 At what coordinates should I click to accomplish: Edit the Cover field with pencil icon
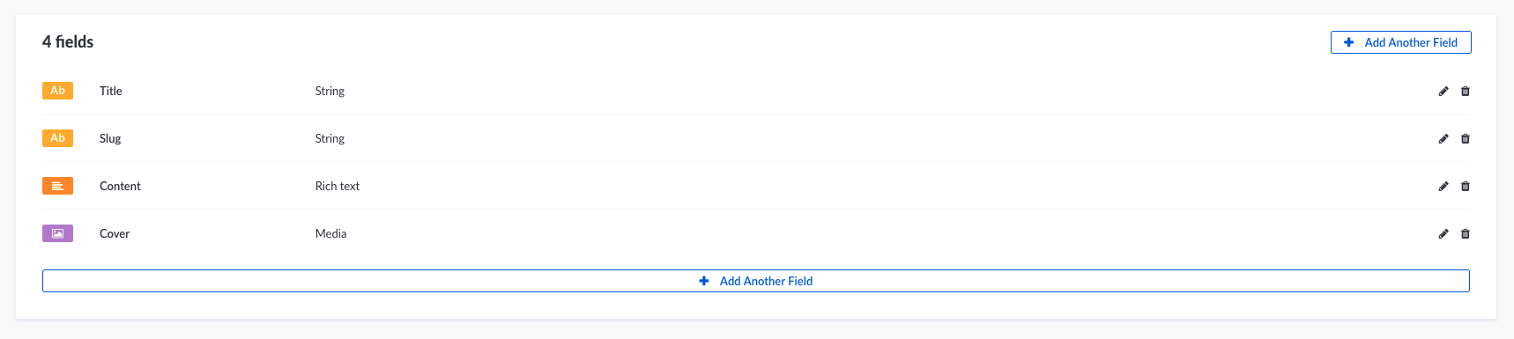point(1443,234)
